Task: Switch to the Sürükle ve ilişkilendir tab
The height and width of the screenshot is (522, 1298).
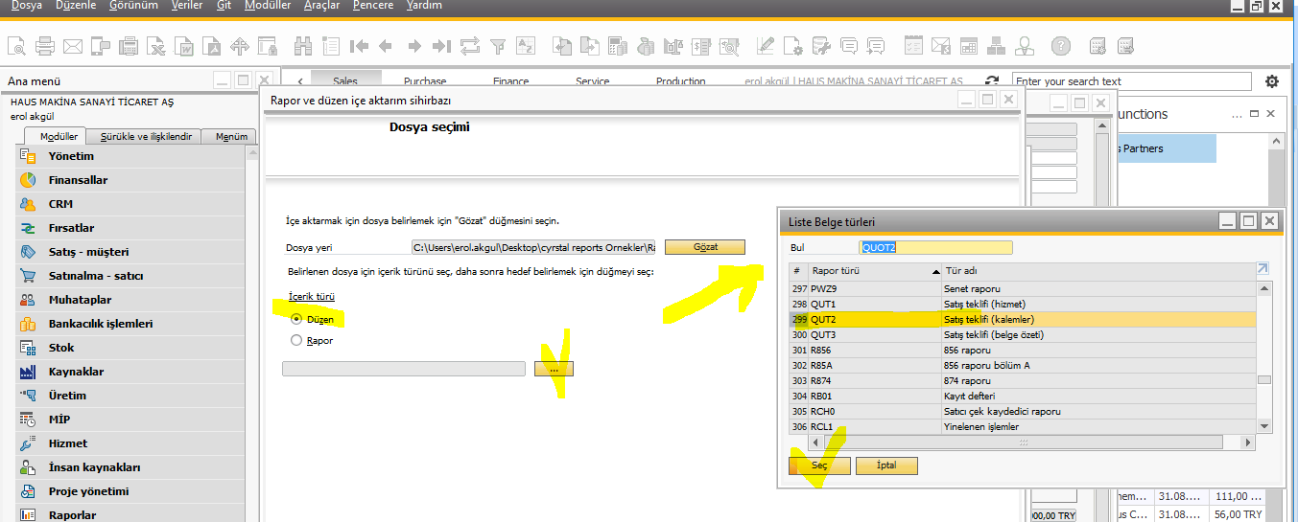Action: (146, 136)
